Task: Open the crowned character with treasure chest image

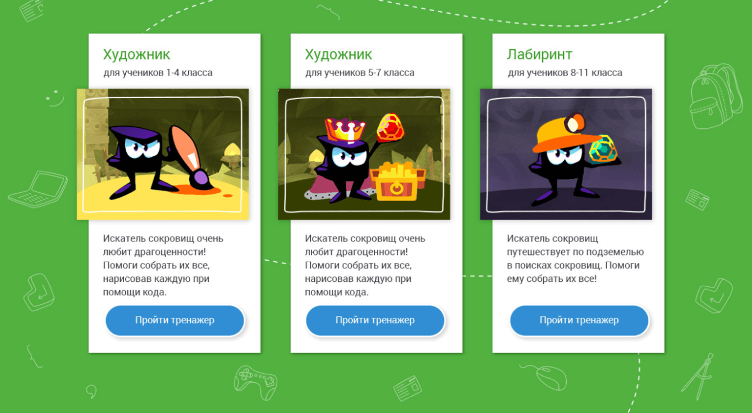Action: 364,154
